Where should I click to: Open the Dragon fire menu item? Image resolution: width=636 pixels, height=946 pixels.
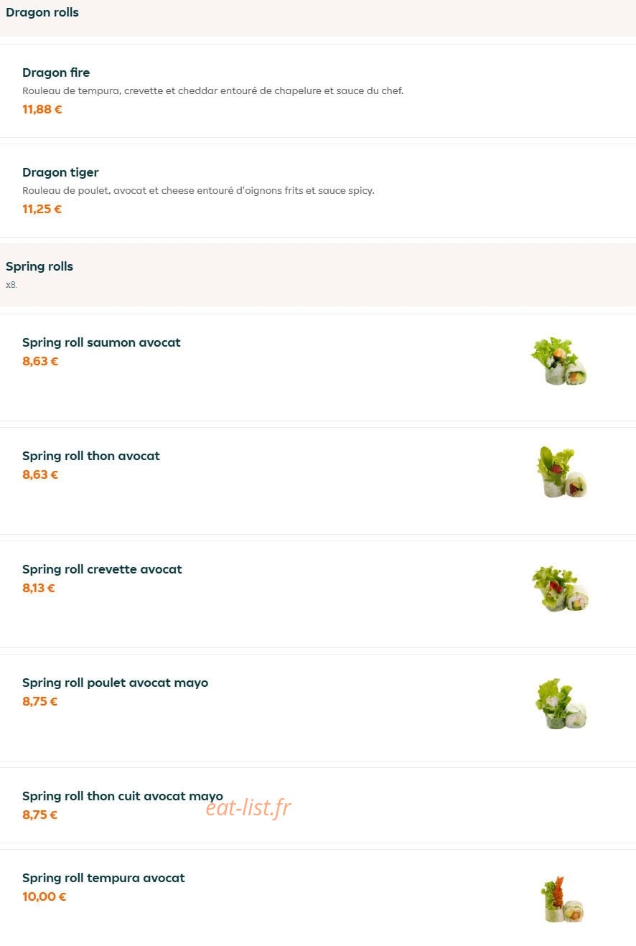pyautogui.click(x=318, y=90)
